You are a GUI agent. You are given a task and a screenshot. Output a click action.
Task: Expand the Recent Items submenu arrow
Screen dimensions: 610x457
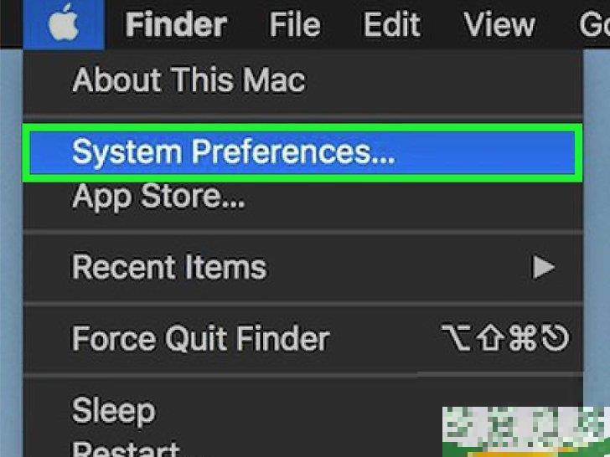tap(544, 268)
